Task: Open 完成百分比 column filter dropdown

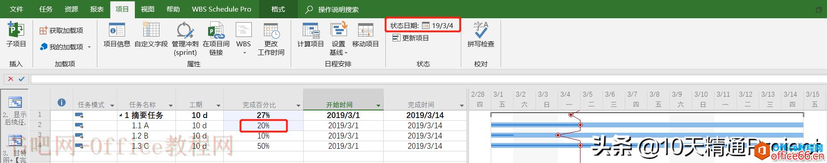Action: click(298, 106)
